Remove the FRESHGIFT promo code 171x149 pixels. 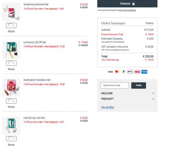[x=153, y=99]
